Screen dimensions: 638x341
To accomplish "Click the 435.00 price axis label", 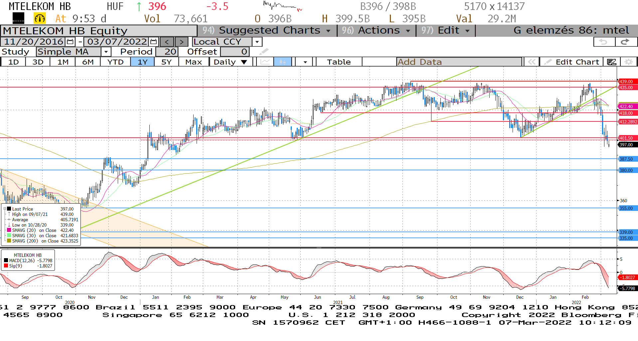I will [628, 87].
